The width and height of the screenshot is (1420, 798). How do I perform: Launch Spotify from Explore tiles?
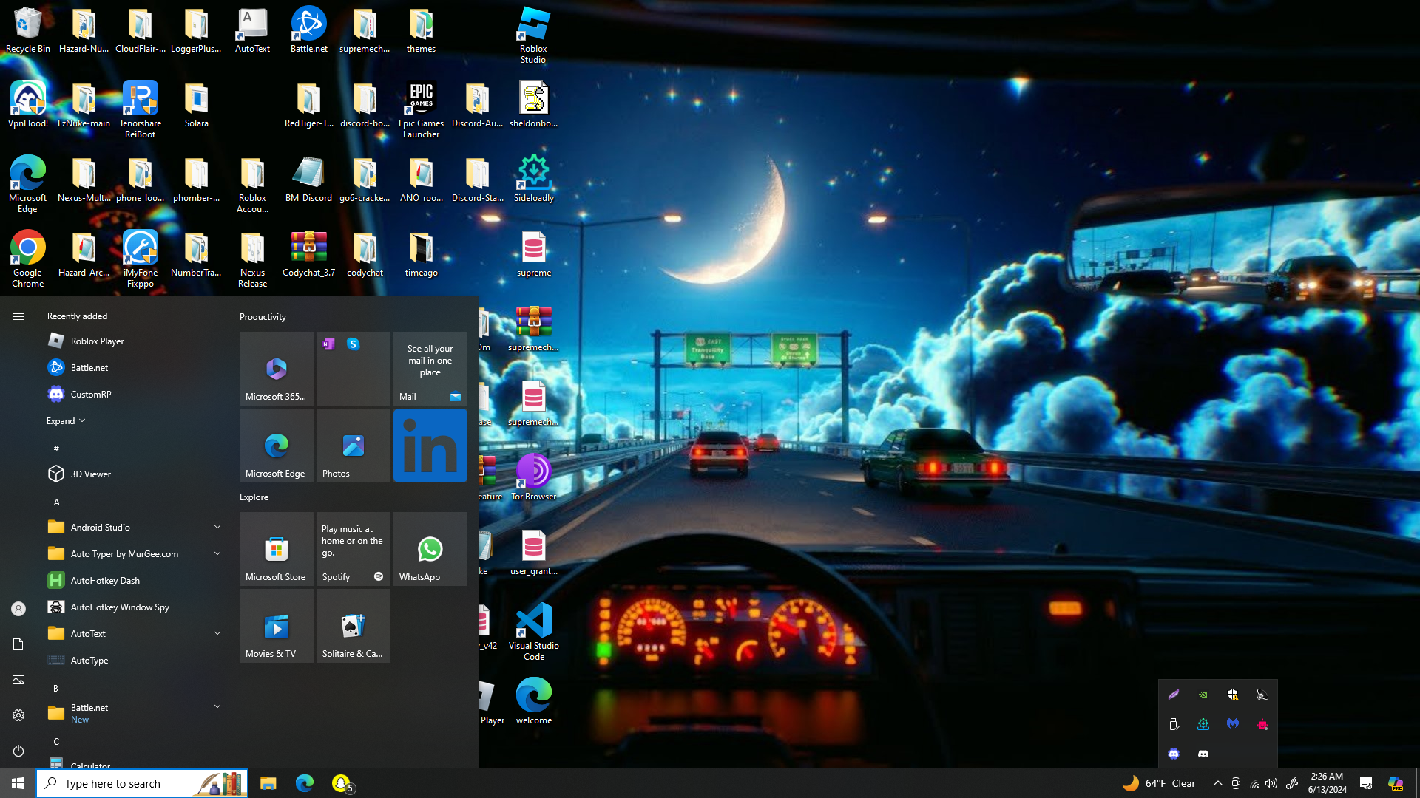click(353, 549)
